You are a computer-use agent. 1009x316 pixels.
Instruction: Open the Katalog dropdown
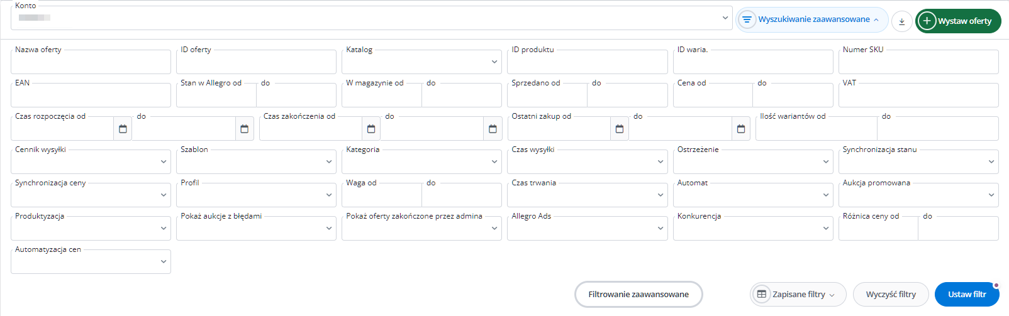pyautogui.click(x=421, y=62)
